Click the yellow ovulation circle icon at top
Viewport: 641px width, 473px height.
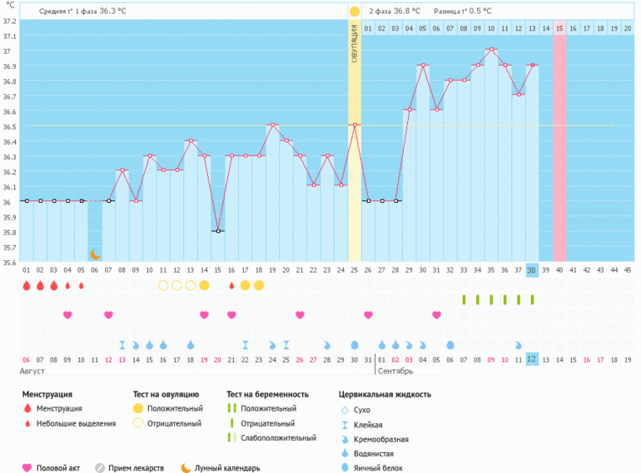click(355, 11)
